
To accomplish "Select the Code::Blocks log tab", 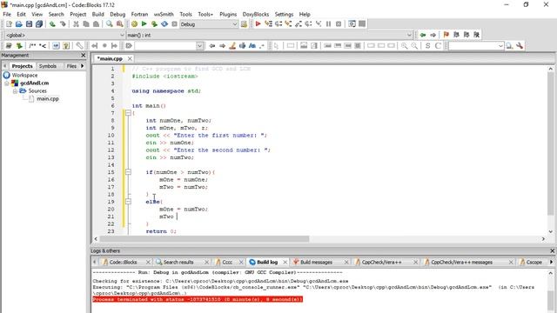I will click(123, 263).
